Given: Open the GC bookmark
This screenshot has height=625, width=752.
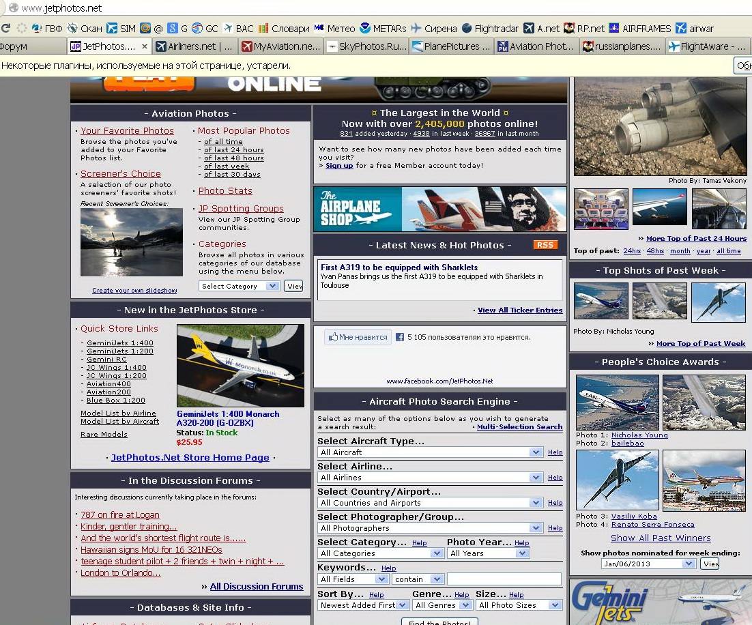Looking at the screenshot, I should pyautogui.click(x=205, y=28).
